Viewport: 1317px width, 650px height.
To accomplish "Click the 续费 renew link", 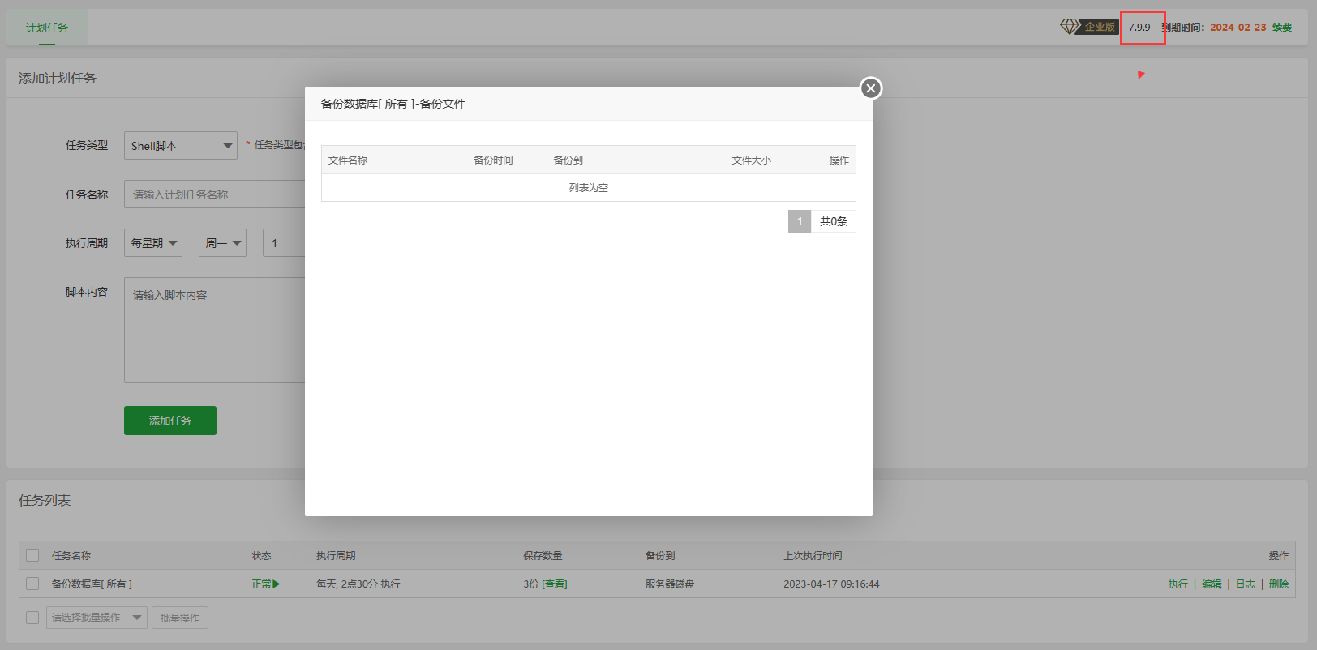I will coord(1282,28).
